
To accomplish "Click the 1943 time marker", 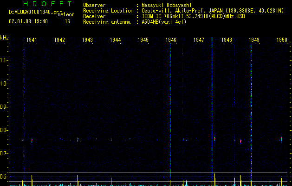I will (87, 40).
